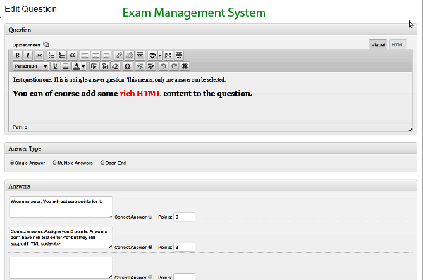Toggle italic formatting in question editor
Screen dimensions: 423x280
tap(27, 56)
